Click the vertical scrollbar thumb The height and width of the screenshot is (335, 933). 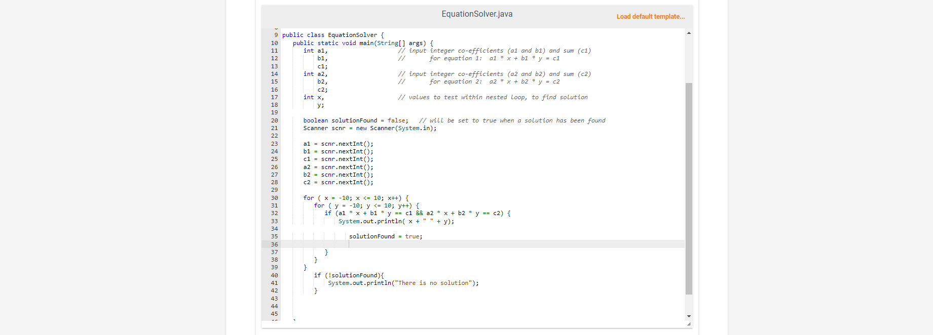pos(689,188)
